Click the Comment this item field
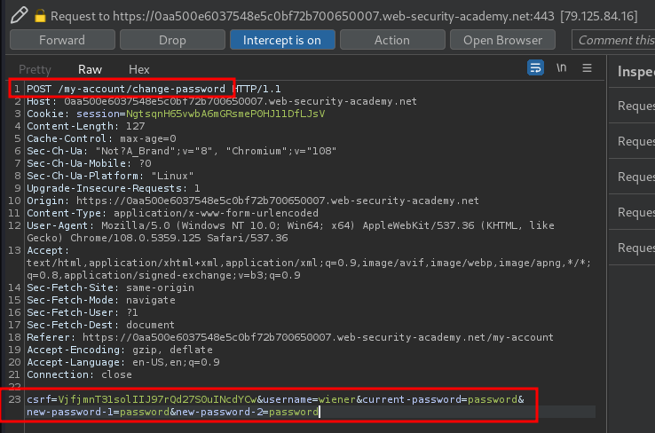The width and height of the screenshot is (655, 433). [x=613, y=40]
